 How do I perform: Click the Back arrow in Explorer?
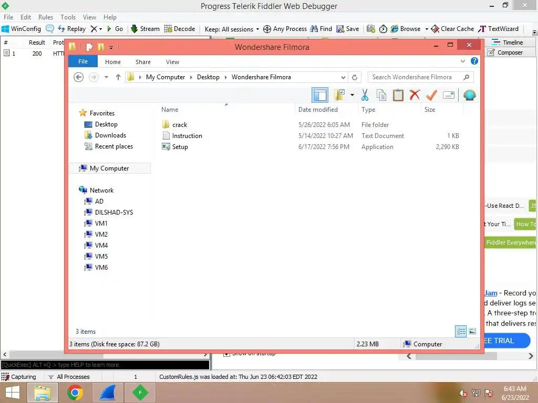79,77
